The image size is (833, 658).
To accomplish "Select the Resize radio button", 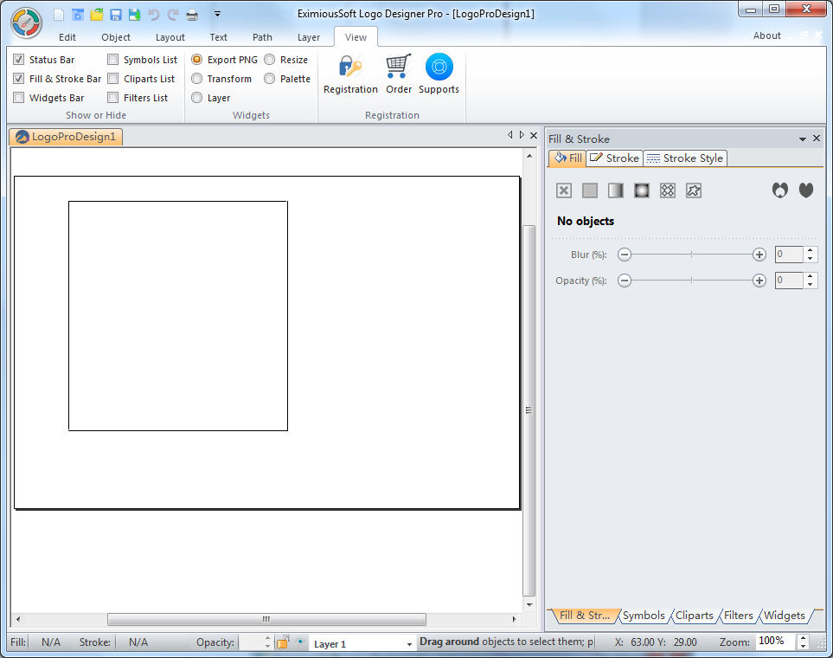I will tap(269, 60).
